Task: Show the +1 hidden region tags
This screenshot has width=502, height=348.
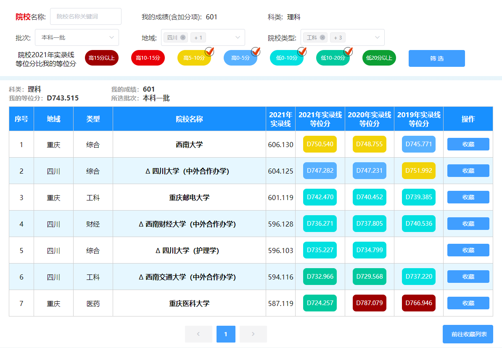Action: 198,37
